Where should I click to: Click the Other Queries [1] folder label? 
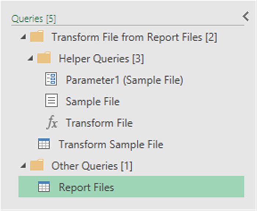coord(92,166)
